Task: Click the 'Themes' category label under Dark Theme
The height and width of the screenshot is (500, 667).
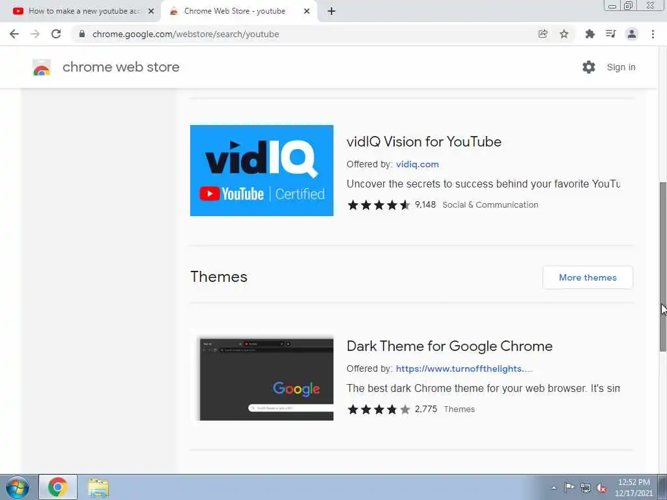Action: [459, 410]
